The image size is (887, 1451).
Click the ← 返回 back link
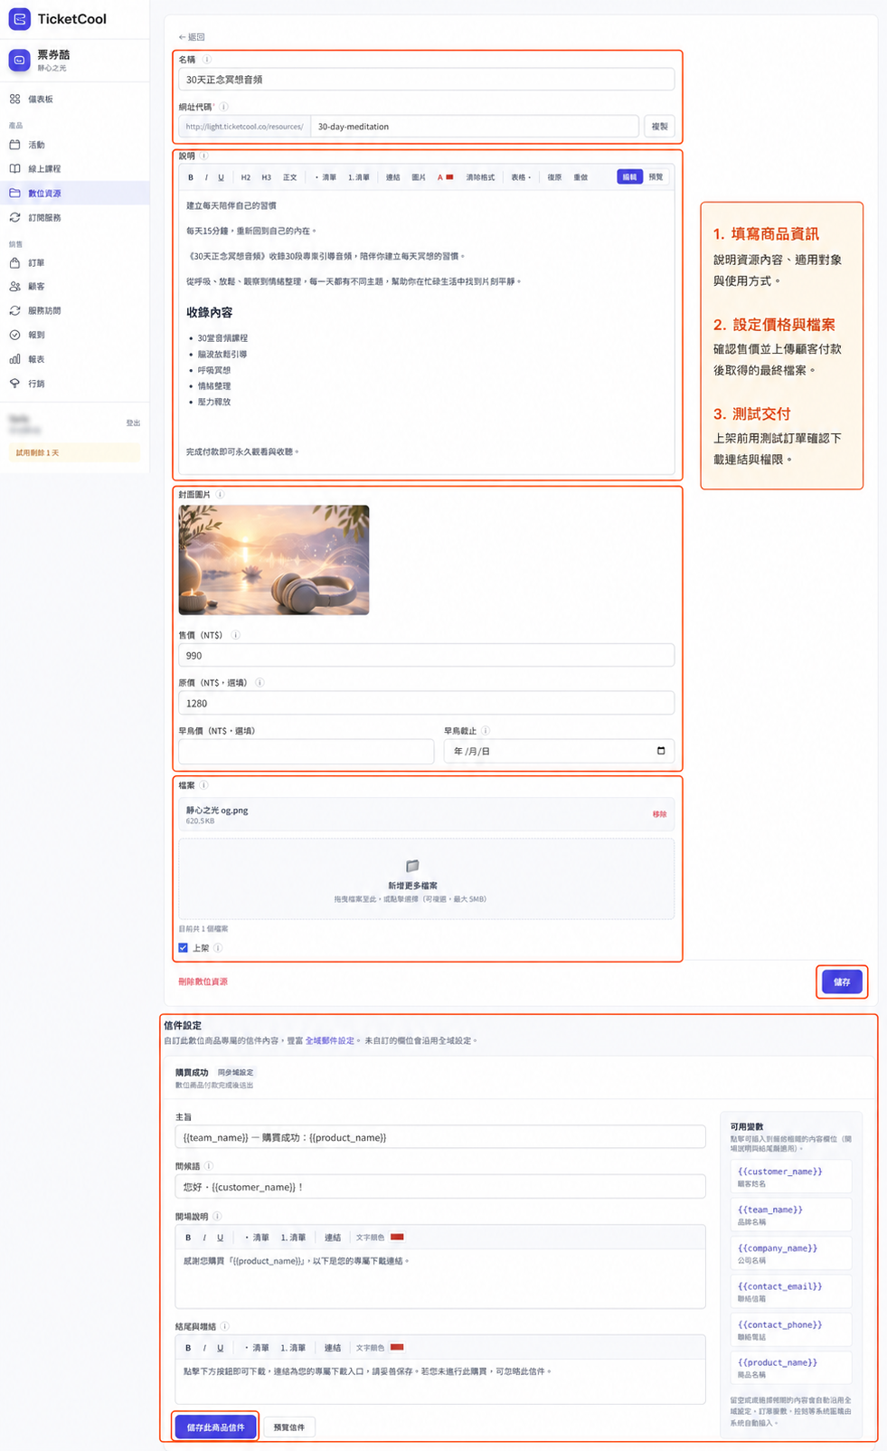[192, 37]
